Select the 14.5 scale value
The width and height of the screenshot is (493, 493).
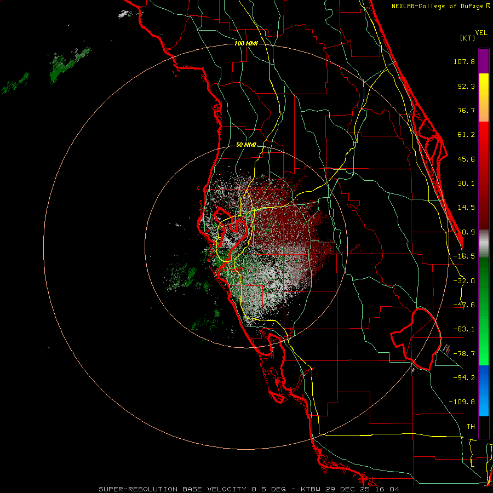click(x=466, y=208)
